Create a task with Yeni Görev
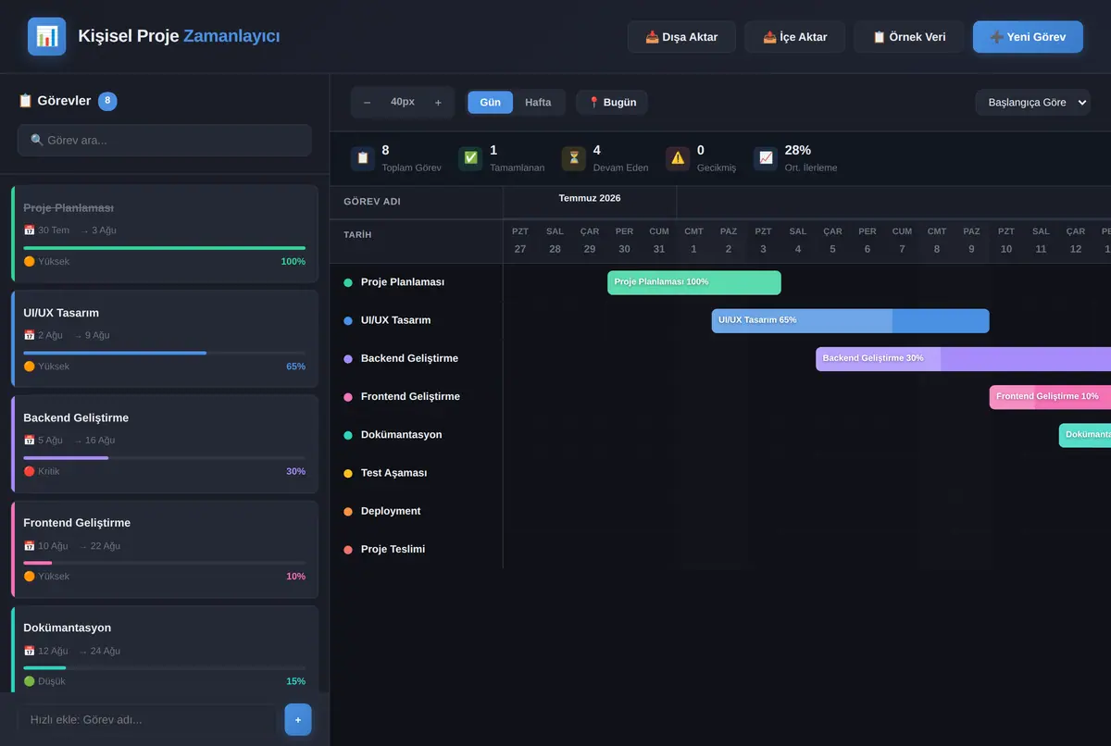 [x=1028, y=37]
